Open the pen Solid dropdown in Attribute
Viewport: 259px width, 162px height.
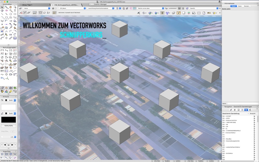10,113
